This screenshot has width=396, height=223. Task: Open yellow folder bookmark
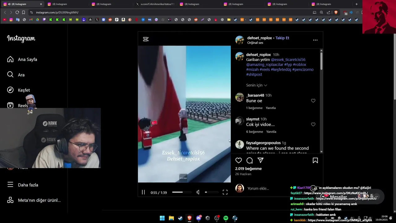click(x=229, y=20)
